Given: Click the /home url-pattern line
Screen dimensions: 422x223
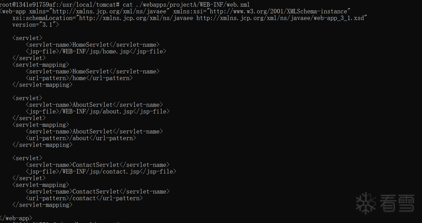Looking at the screenshot, I should [79, 78].
